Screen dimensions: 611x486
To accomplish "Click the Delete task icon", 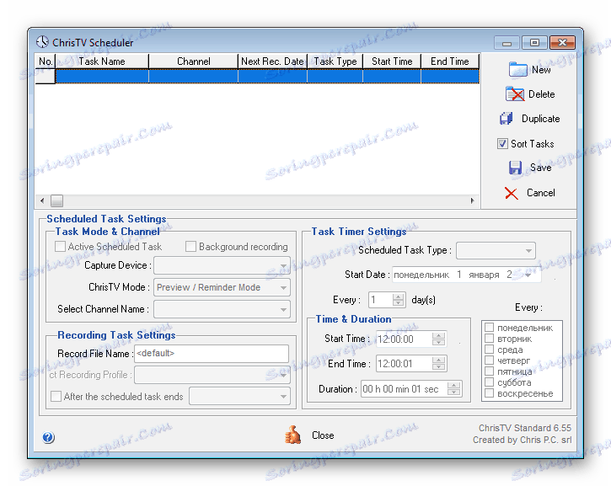I will [x=515, y=93].
